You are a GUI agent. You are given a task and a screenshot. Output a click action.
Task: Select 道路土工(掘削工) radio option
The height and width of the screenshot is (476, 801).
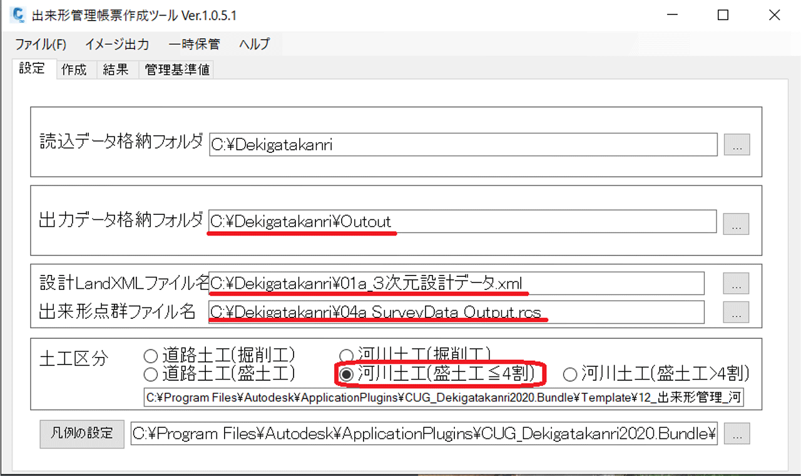tap(151, 356)
